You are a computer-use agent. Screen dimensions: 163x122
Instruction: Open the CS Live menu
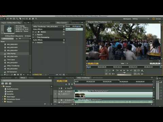point(157,19)
